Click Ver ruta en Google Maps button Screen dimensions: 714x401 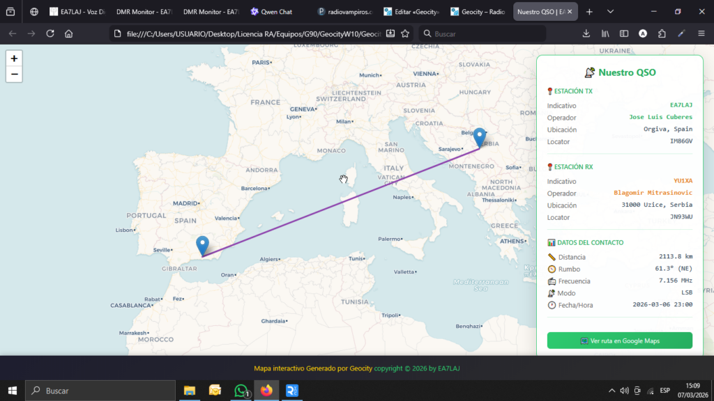click(x=619, y=340)
